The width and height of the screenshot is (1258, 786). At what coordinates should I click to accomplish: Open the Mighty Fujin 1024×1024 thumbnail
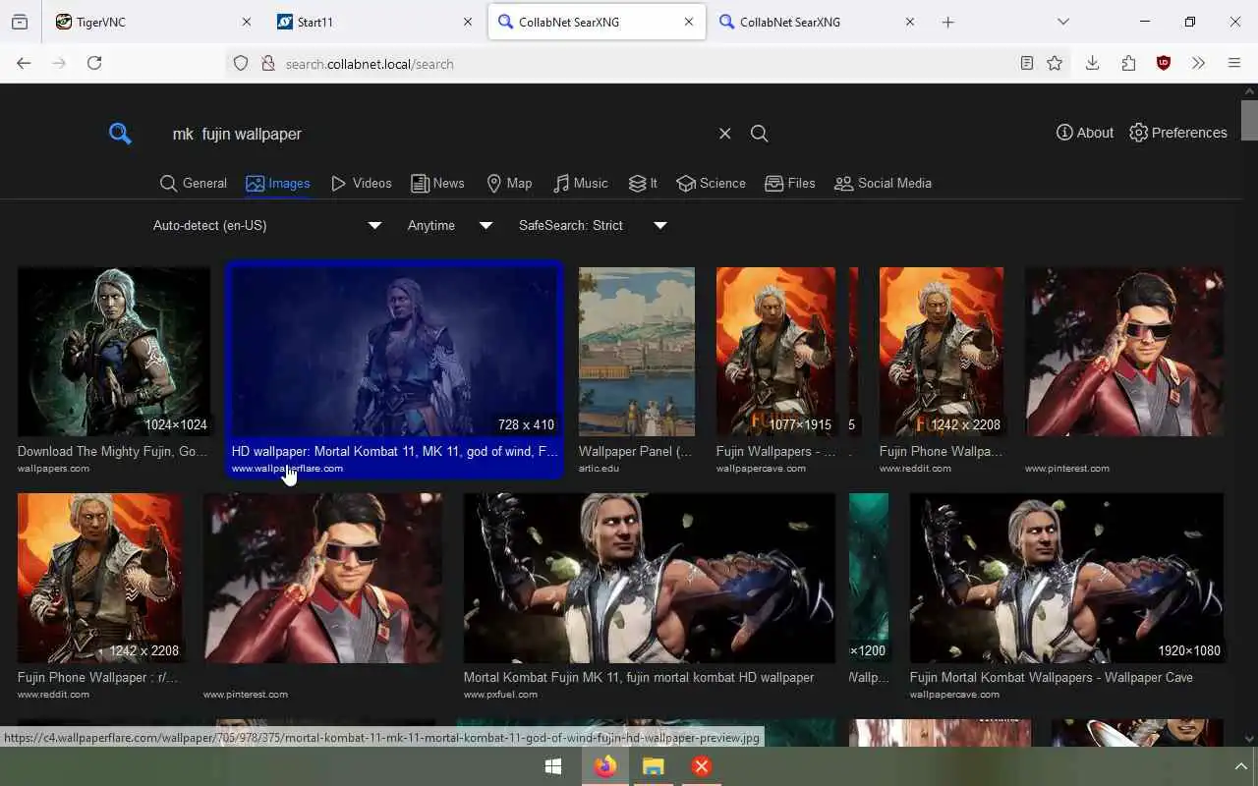coord(114,352)
